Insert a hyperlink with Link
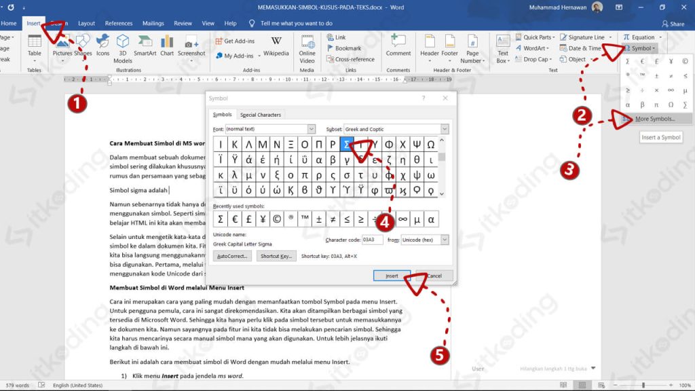The height and width of the screenshot is (391, 695). click(x=337, y=37)
